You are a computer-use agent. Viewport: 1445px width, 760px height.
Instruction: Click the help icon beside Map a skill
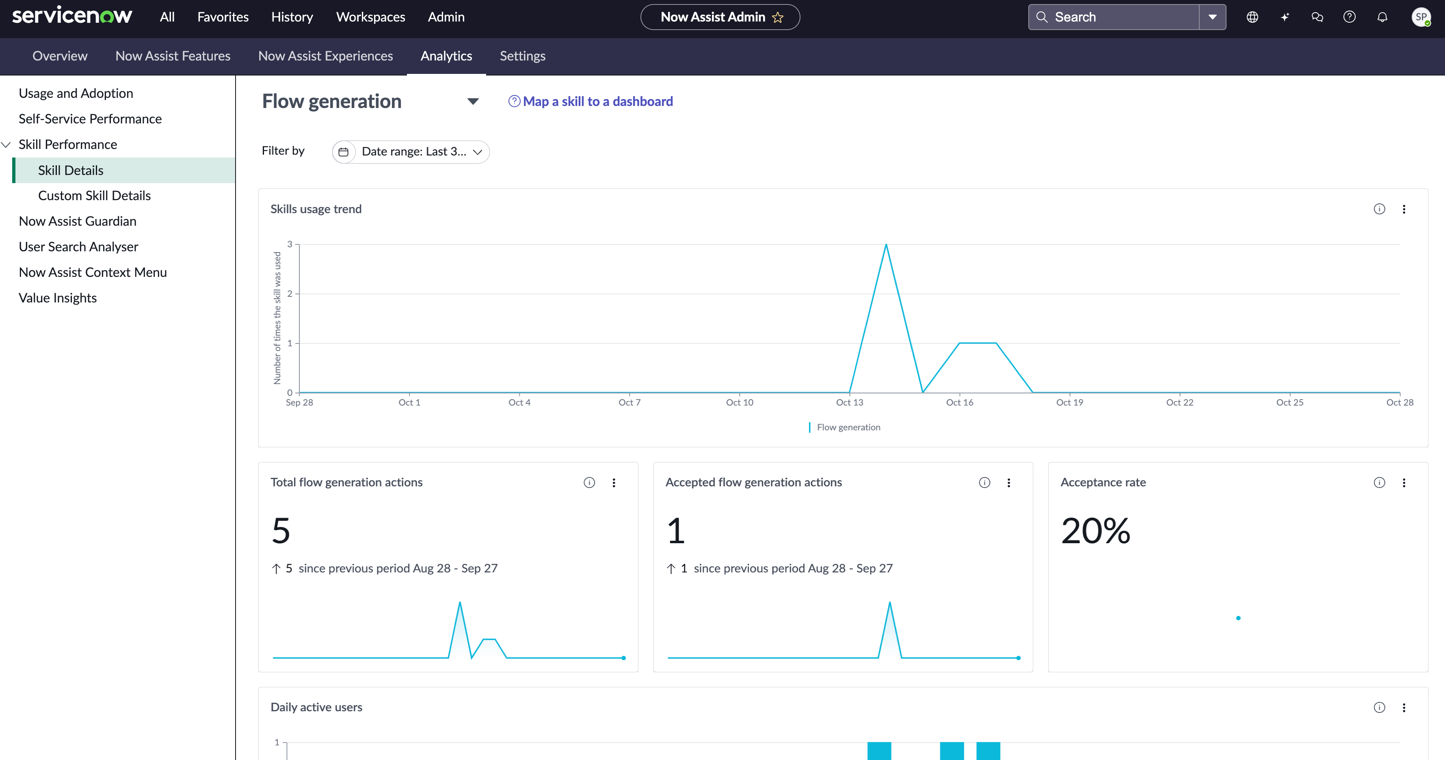click(514, 101)
